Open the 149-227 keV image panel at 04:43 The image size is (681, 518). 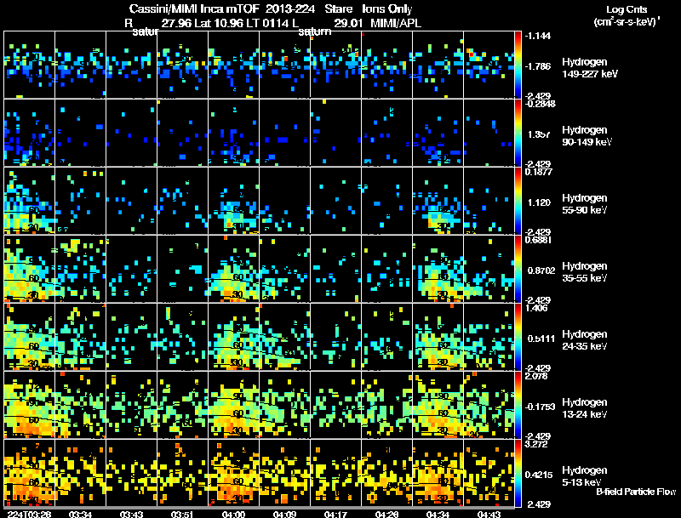[489, 65]
